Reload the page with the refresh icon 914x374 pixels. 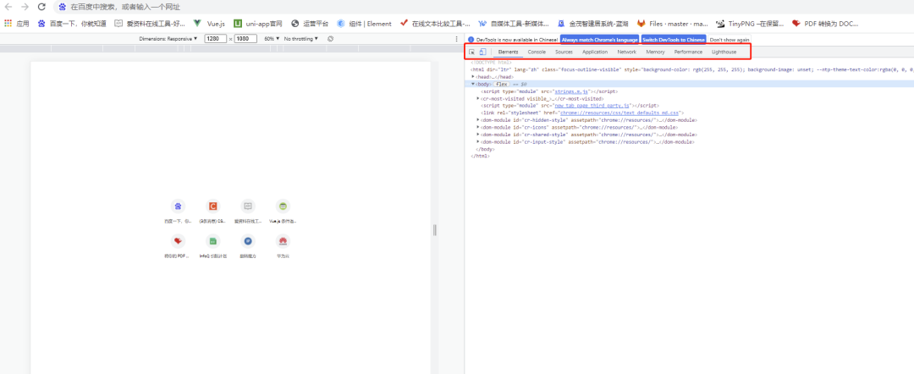(x=41, y=7)
